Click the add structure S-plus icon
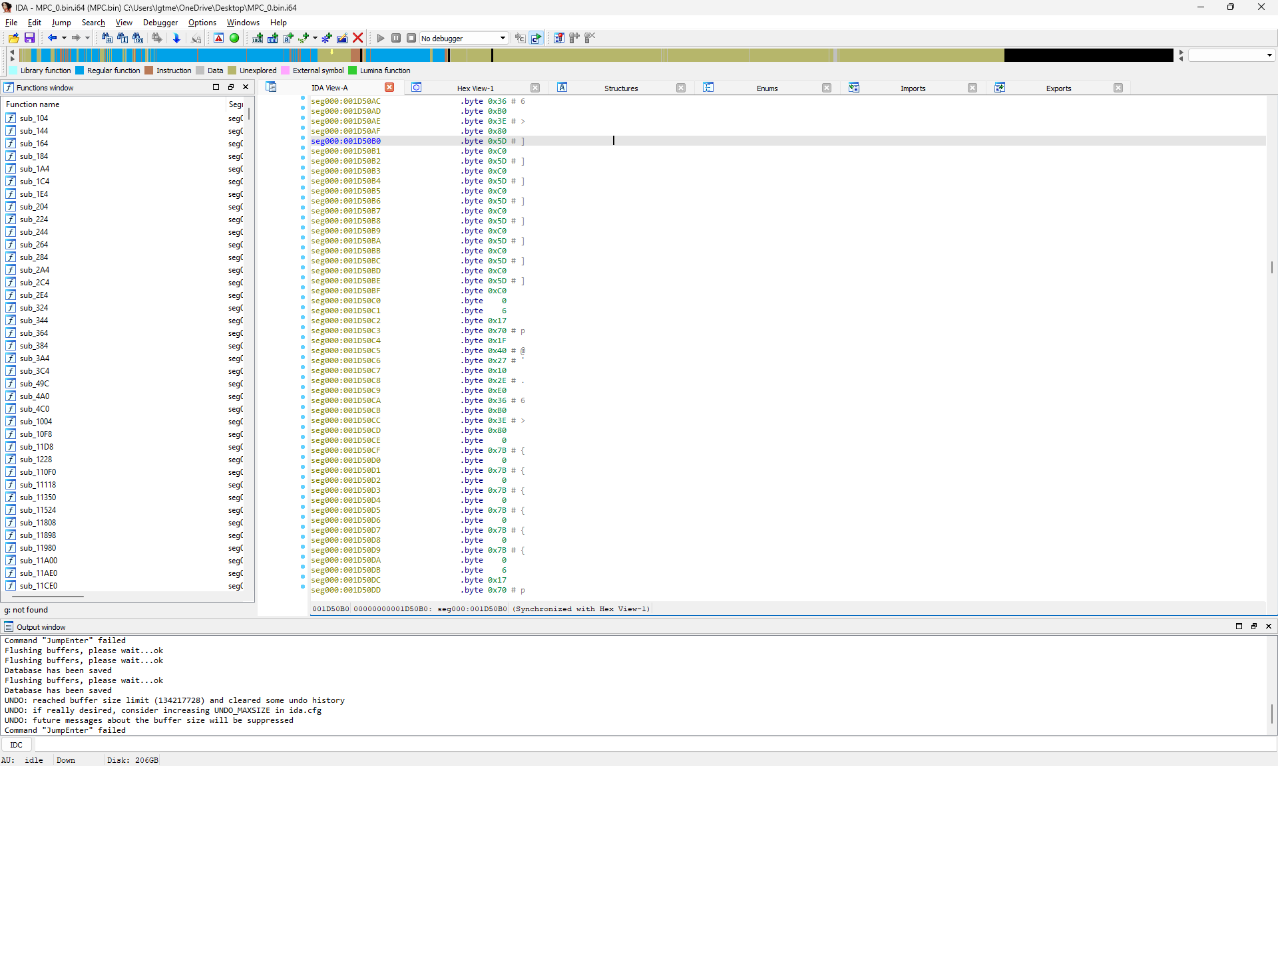Image resolution: width=1278 pixels, height=969 pixels. point(304,38)
